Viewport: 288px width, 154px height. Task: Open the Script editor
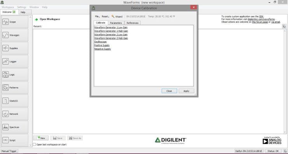click(x=15, y=140)
